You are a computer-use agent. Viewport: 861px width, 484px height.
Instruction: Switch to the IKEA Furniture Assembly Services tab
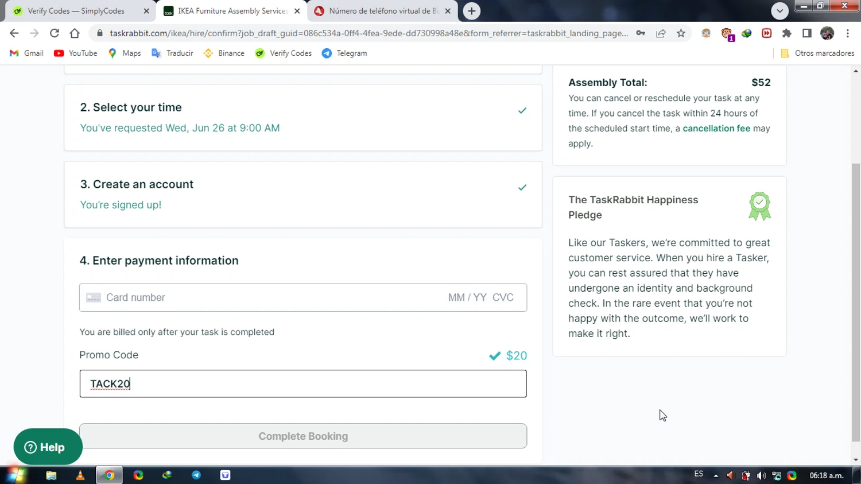232,11
